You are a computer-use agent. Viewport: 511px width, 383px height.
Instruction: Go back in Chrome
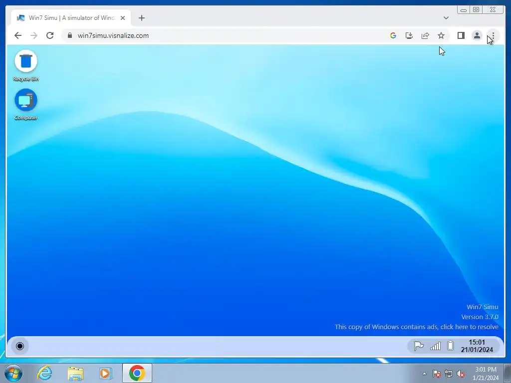[18, 35]
